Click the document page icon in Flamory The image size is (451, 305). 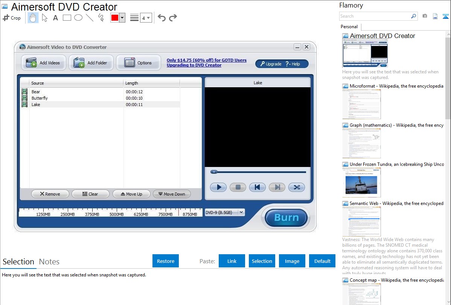click(x=435, y=16)
